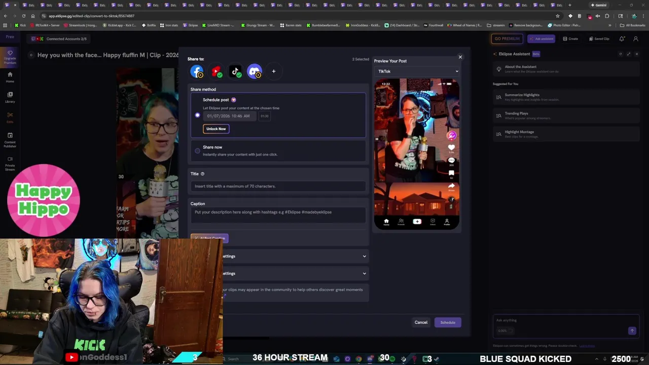Select Summarize Highlights suggestion
Image resolution: width=649 pixels, height=365 pixels.
tap(566, 97)
